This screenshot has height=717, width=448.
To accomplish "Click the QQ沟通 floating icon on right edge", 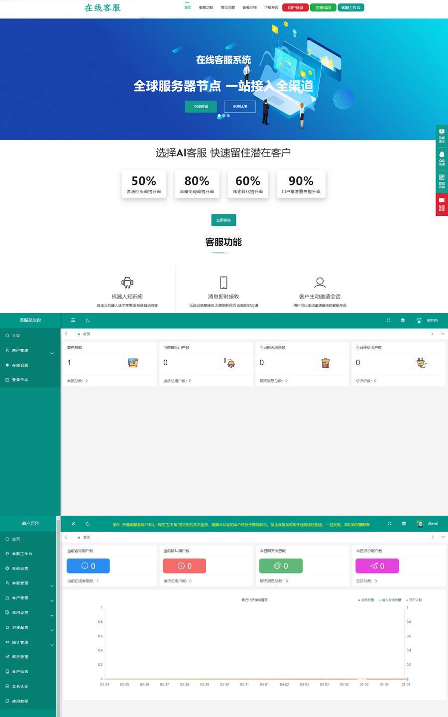I will pos(442,157).
